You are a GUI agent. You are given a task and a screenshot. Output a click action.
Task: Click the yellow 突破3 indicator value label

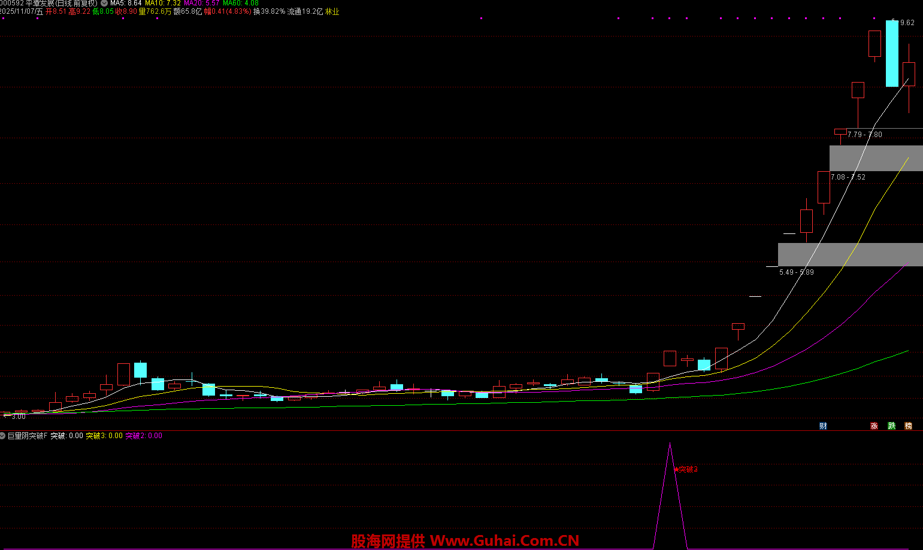pyautogui.click(x=104, y=436)
